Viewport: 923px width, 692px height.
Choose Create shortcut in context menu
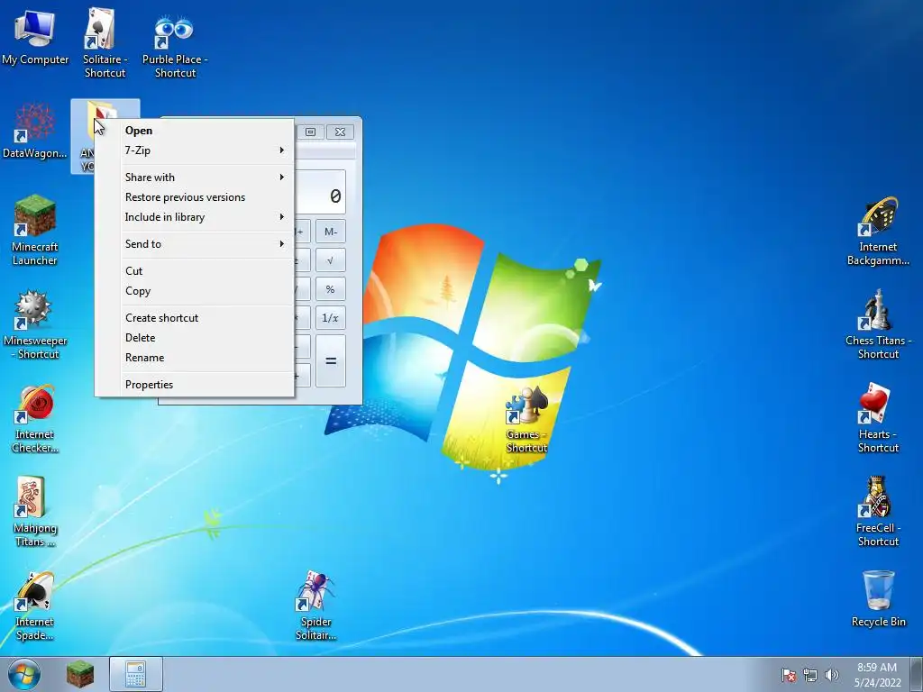tap(195, 318)
